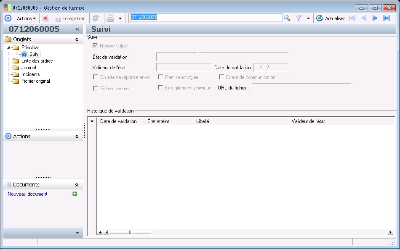Click the first État de validation field
Screen dimensions: 400x249
177,57
